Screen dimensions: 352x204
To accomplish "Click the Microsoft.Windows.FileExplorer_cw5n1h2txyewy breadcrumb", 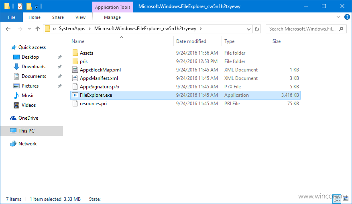I will pos(145,29).
